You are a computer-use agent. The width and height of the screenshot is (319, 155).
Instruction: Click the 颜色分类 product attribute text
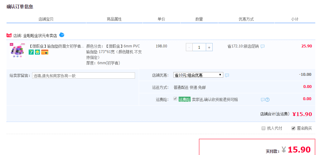(x=114, y=52)
